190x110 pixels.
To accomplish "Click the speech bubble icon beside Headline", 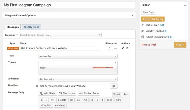I will coord(113,86).
